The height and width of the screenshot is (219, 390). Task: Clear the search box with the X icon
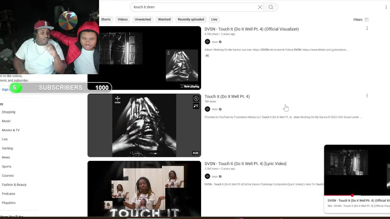260,7
